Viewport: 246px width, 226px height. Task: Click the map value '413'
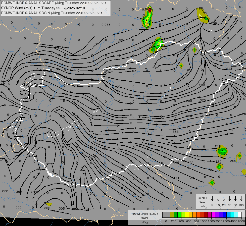pos(229,69)
